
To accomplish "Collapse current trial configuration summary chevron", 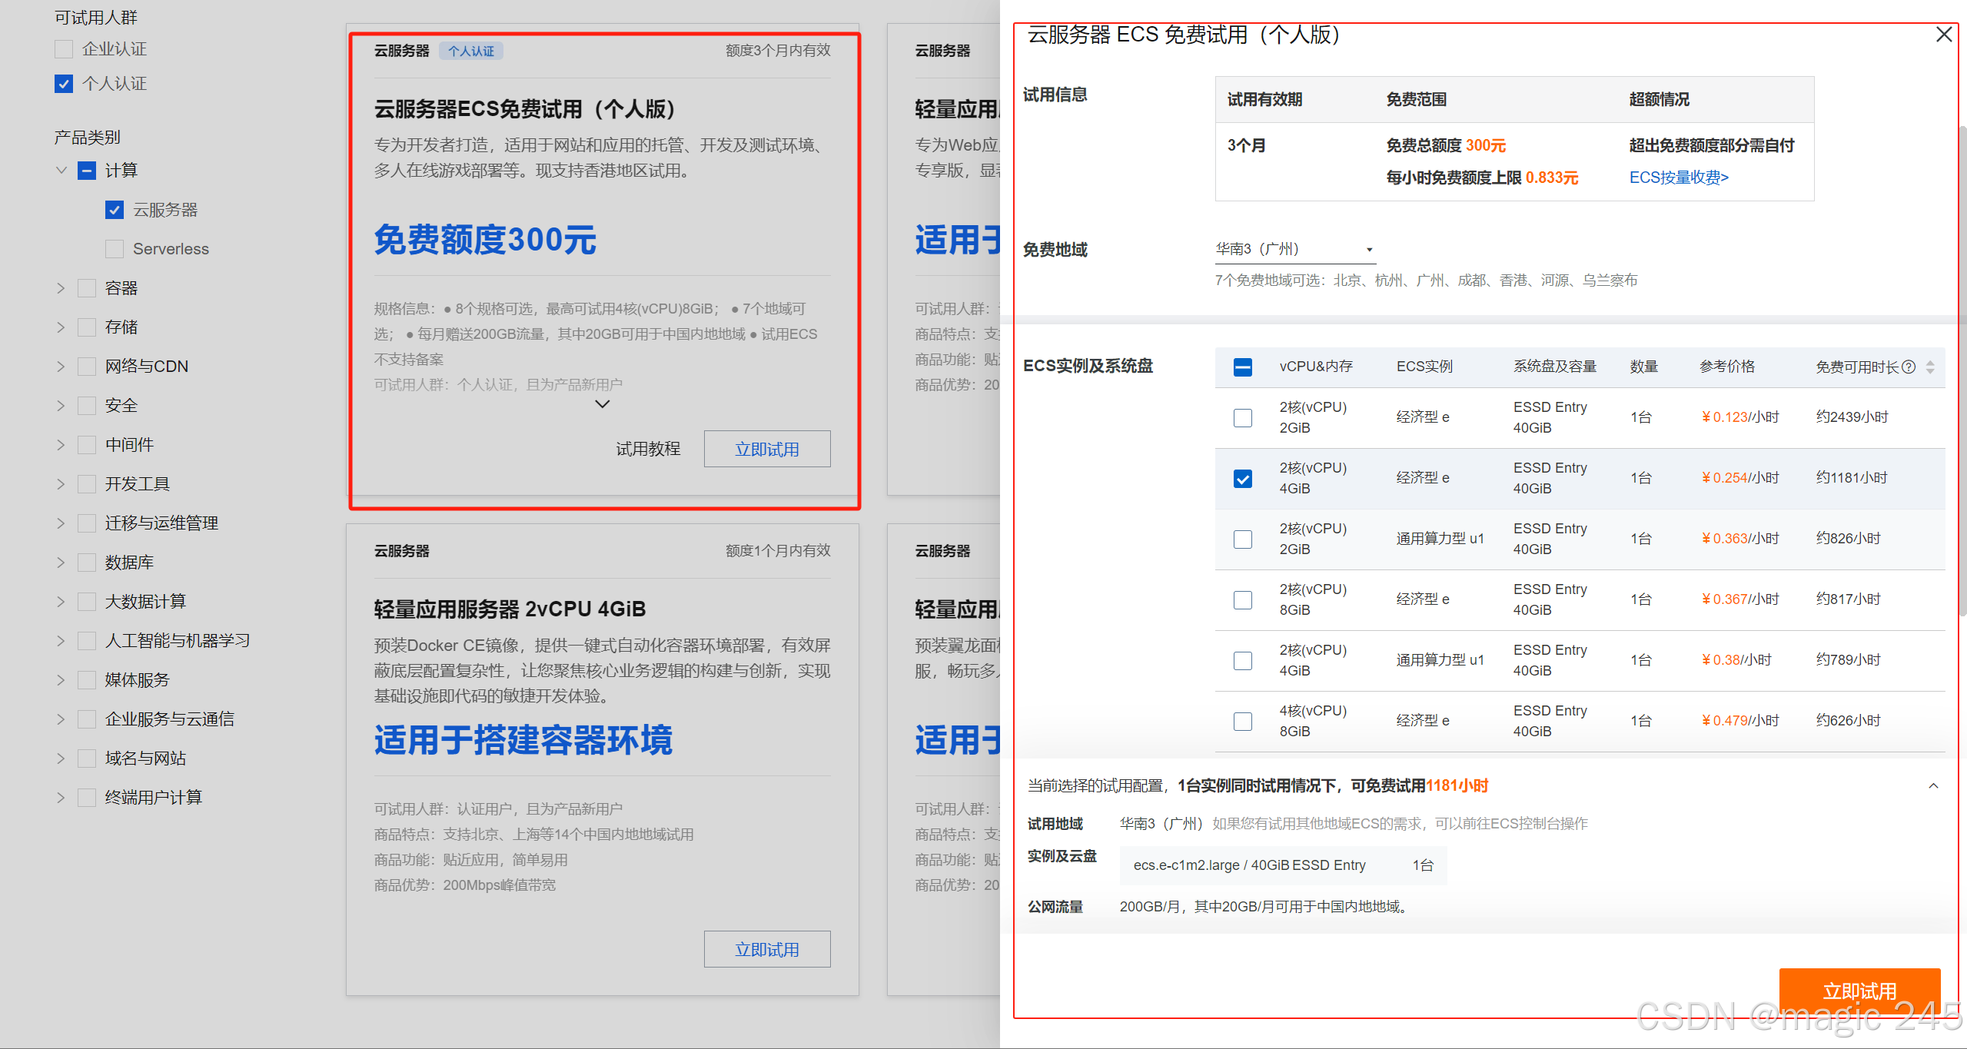I will [1933, 785].
